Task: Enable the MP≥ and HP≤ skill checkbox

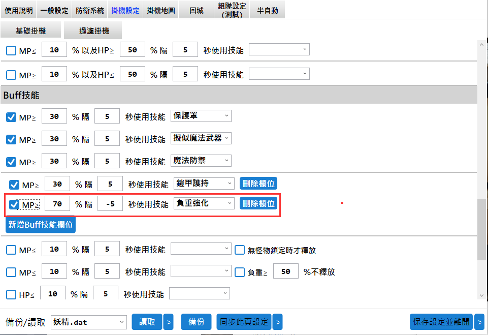Action: (11, 75)
